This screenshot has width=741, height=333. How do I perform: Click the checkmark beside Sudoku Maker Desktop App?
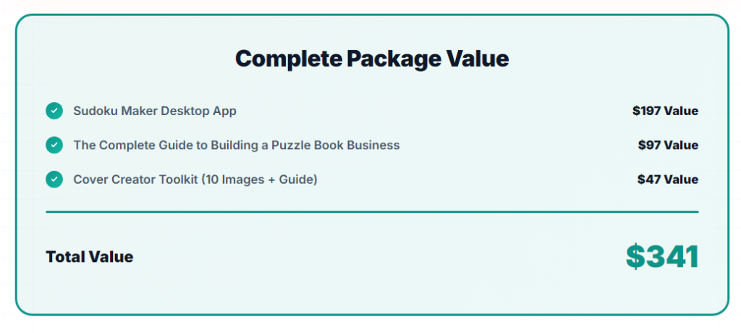click(54, 111)
